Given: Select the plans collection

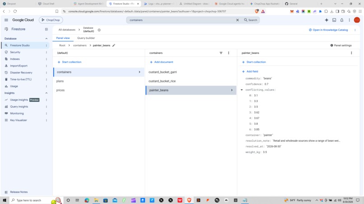Looking at the screenshot, I should [98, 81].
